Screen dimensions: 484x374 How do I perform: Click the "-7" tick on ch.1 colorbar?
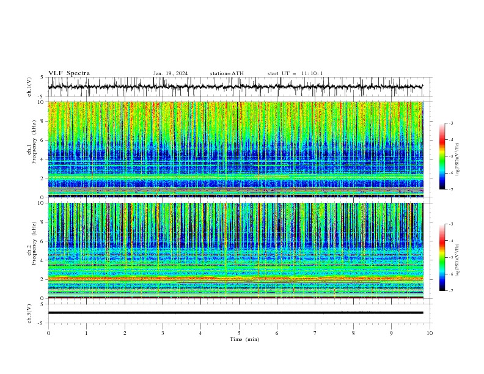click(450, 189)
